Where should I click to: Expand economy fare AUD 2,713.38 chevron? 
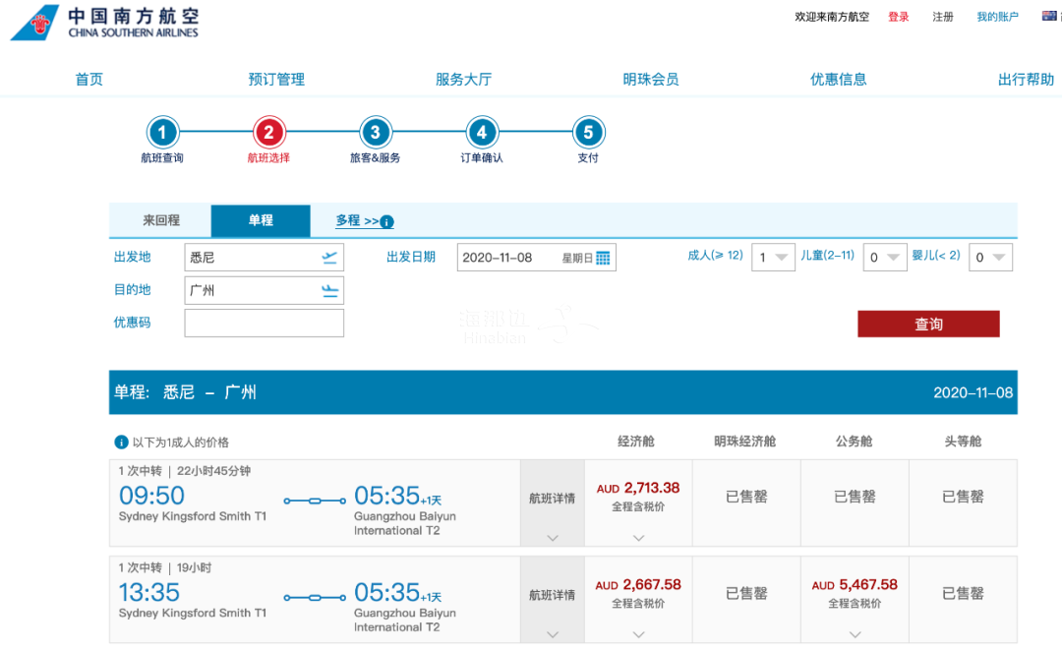pyautogui.click(x=638, y=538)
